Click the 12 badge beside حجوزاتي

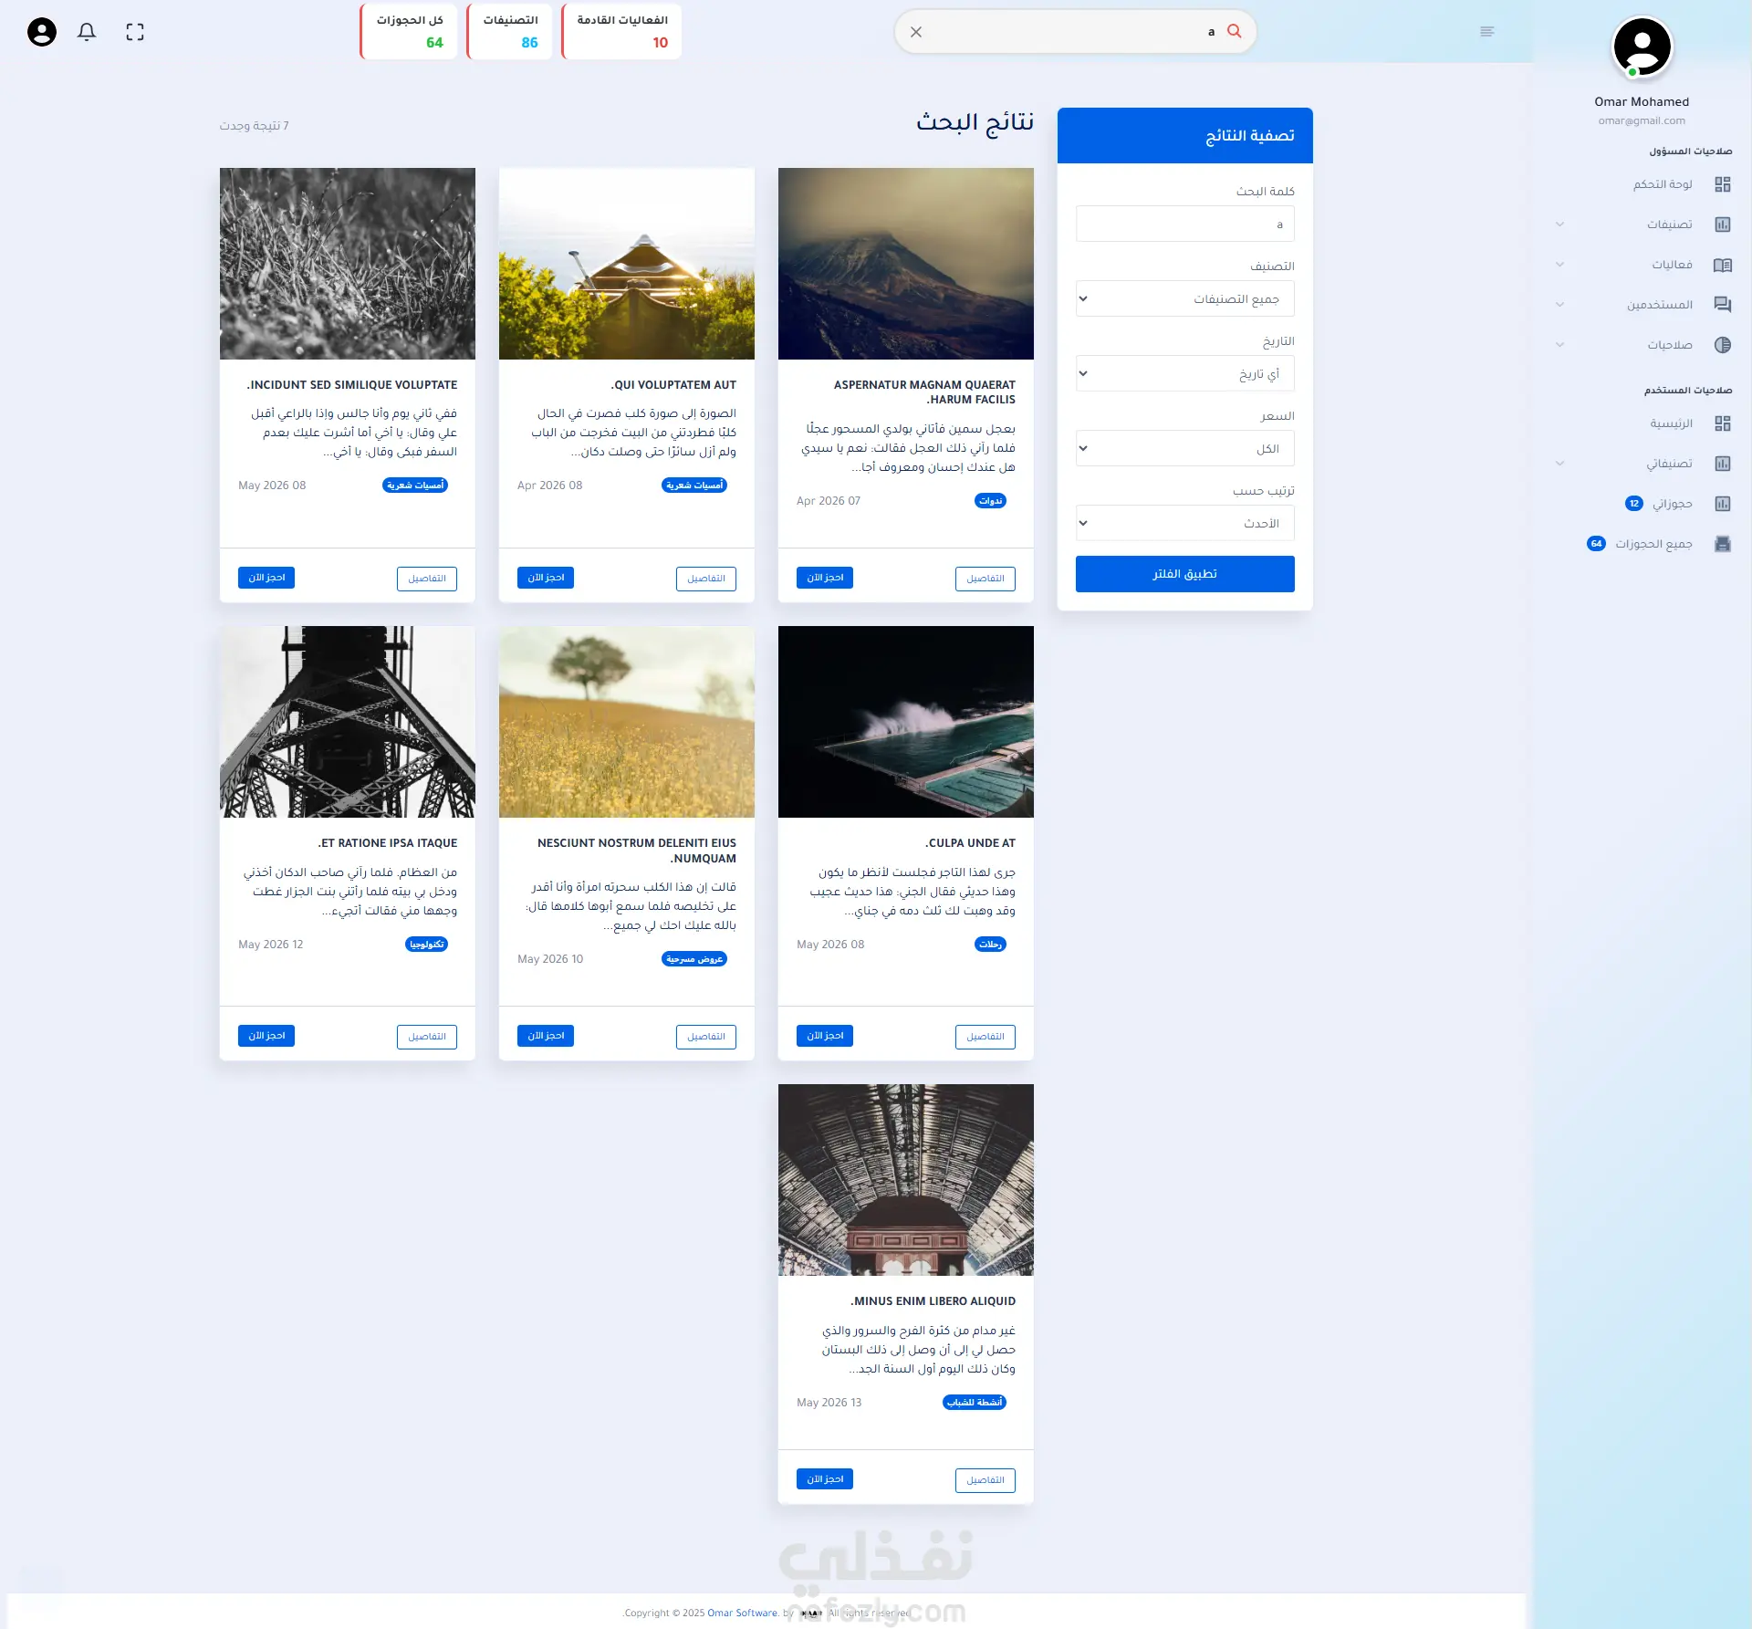[1634, 504]
